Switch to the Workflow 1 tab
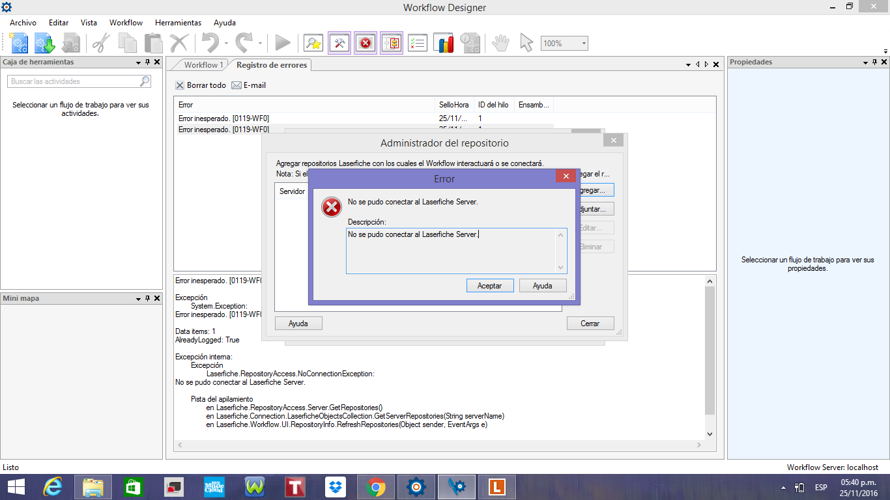Image resolution: width=890 pixels, height=500 pixels. [203, 65]
